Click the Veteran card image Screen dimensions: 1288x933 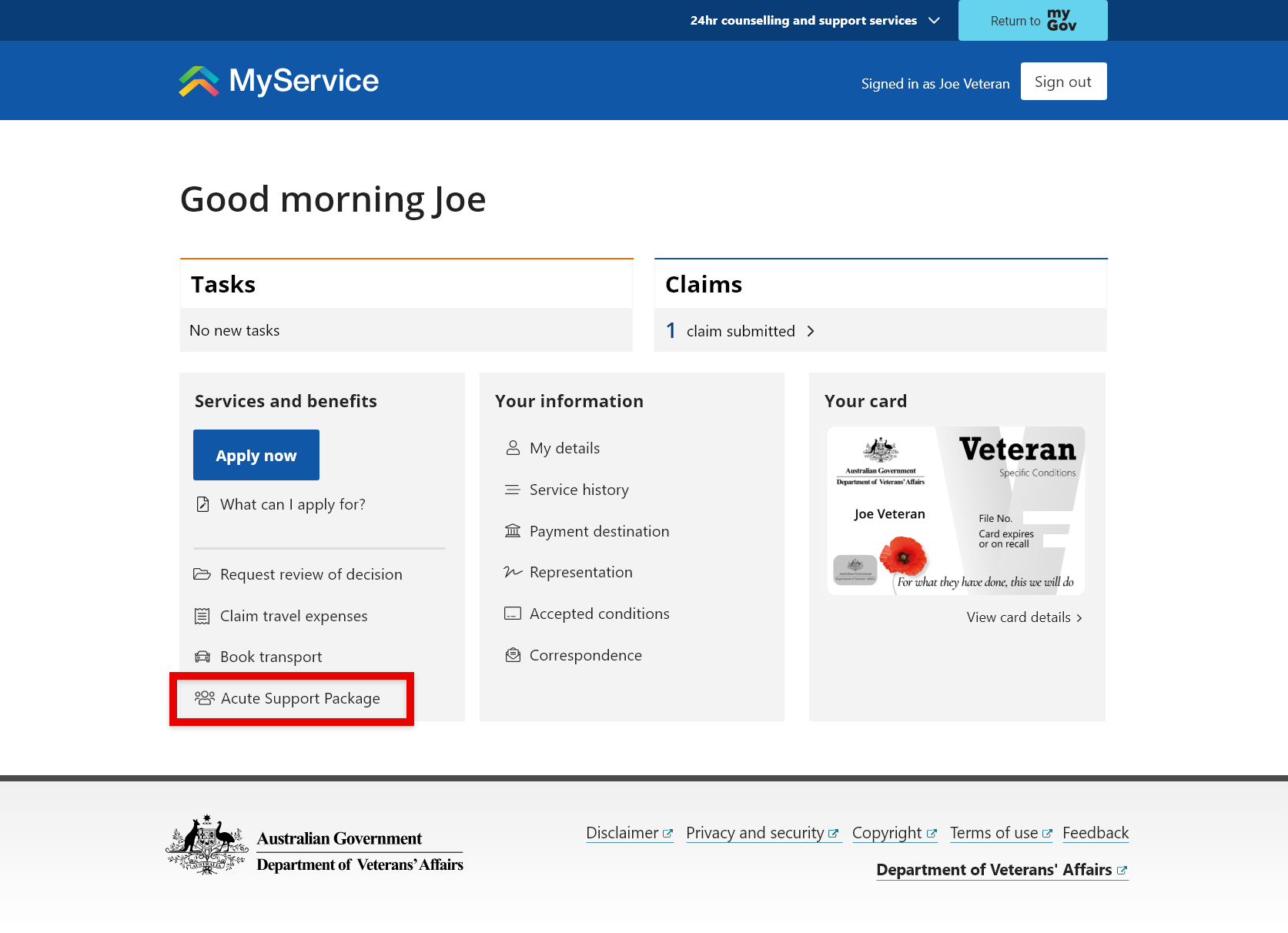956,510
